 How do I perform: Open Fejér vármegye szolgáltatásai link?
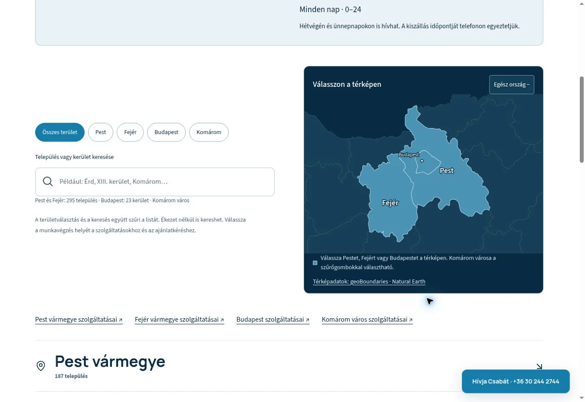(179, 320)
